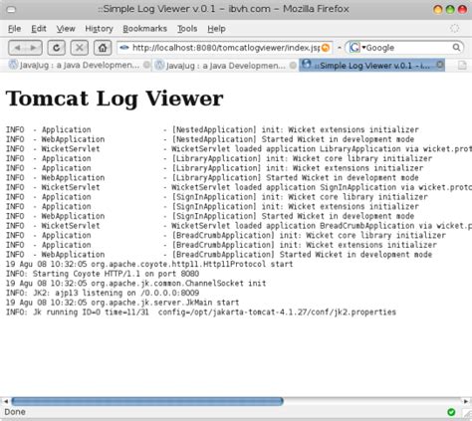Go back using the back arrow button
Viewport: 472px width, 421px height.
(17, 48)
